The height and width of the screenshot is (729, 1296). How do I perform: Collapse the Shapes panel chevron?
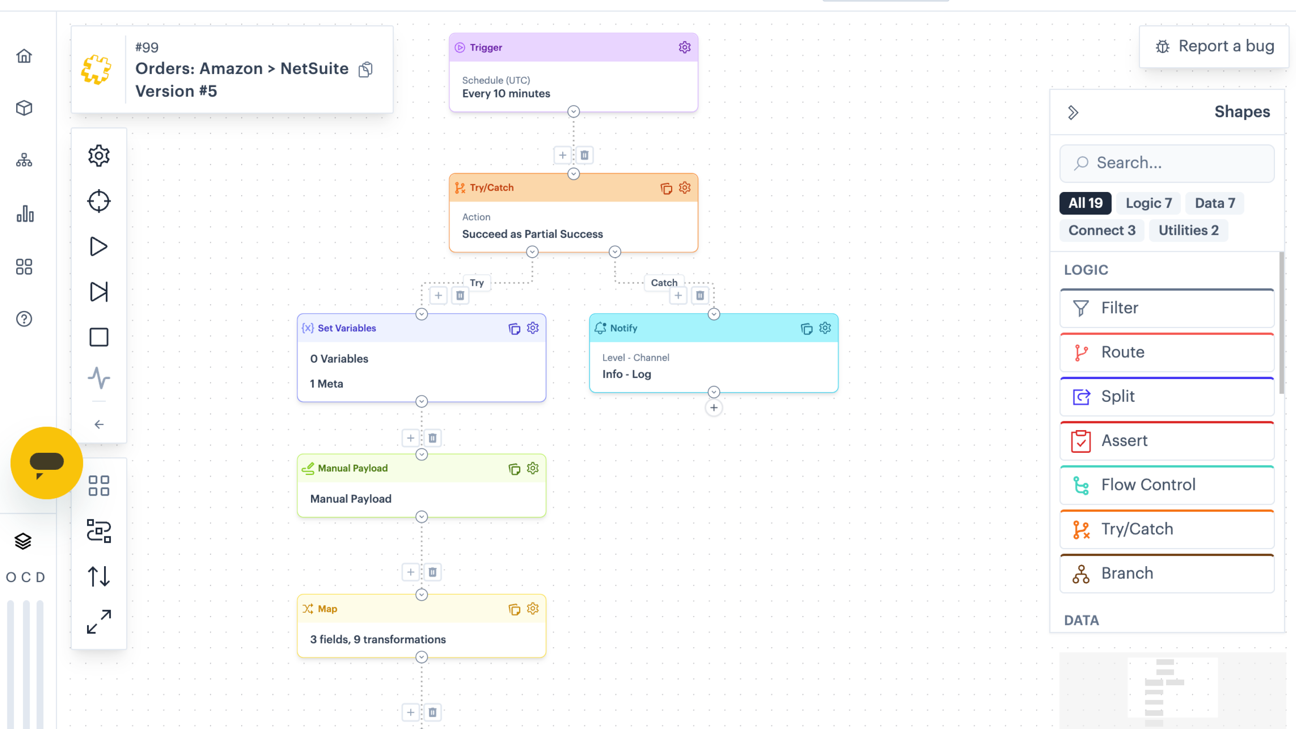coord(1072,112)
